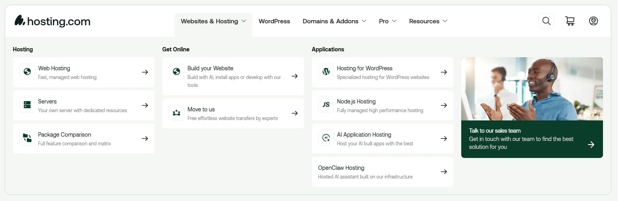Viewport: 618px width, 201px height.
Task: Expand the Resources menu chevron
Action: [x=445, y=21]
